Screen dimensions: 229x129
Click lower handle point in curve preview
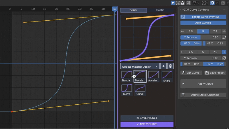[x=170, y=56]
